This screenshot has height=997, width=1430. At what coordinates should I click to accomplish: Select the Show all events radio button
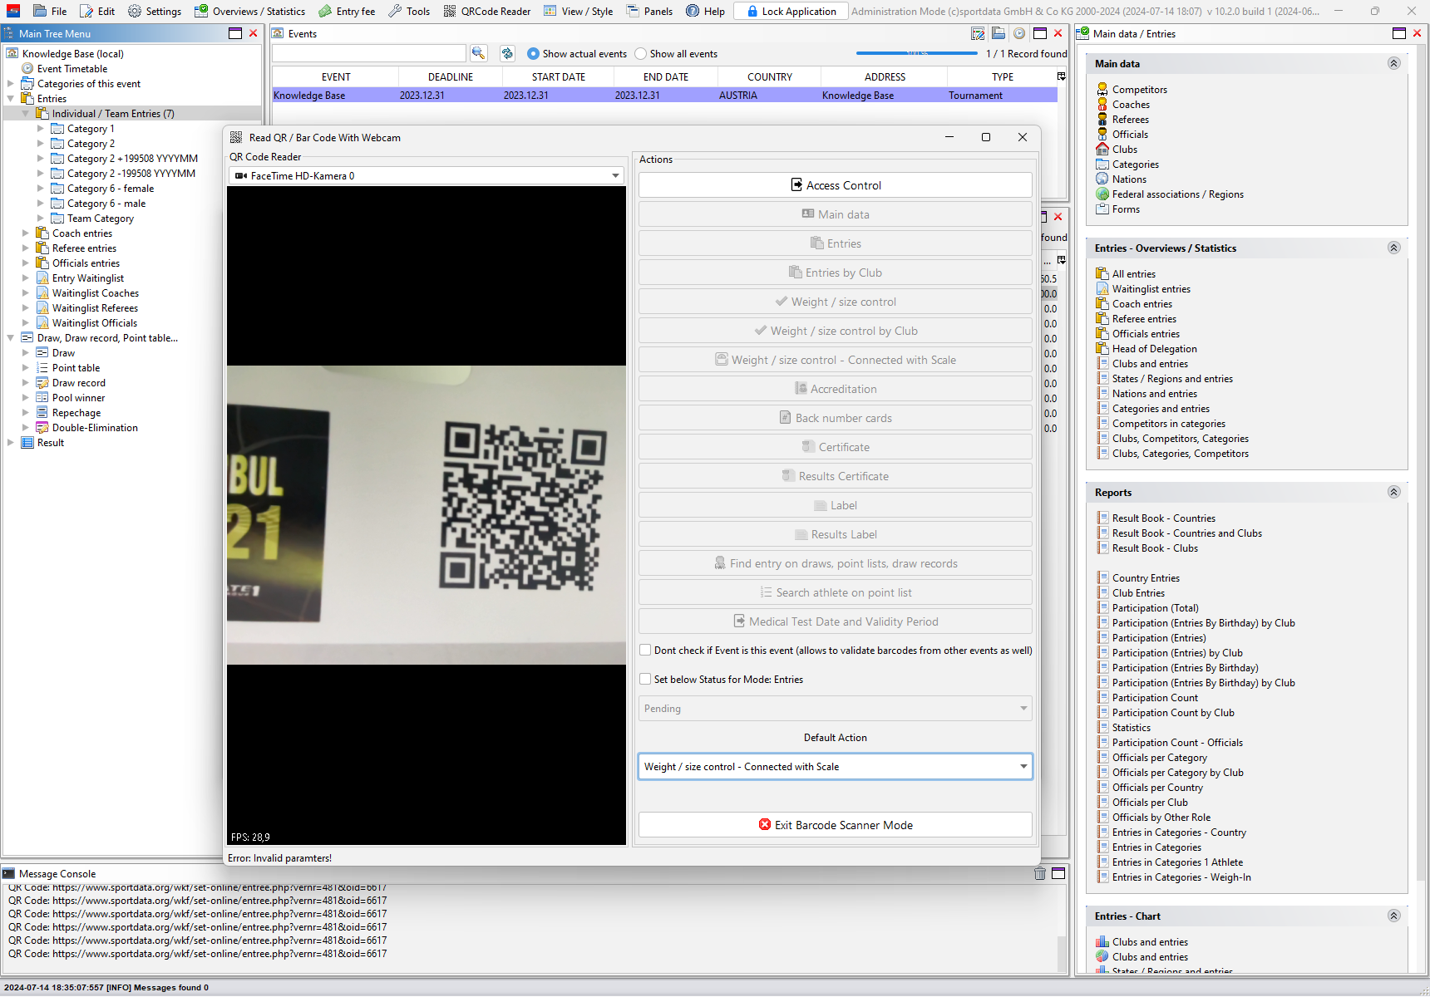click(x=641, y=54)
